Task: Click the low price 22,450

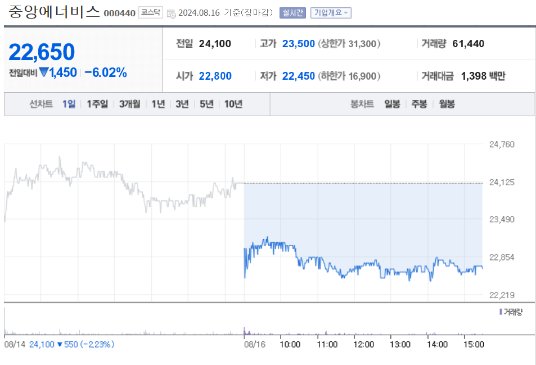Action: [x=299, y=76]
